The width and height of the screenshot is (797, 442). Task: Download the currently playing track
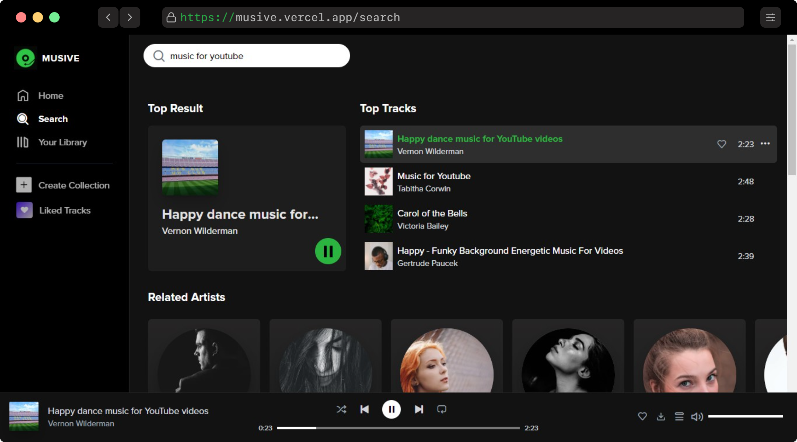[661, 416]
